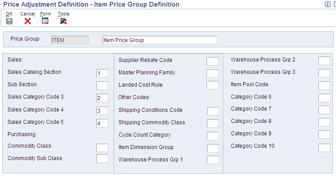Select the Item Price Group description field
Screen dimensions: 336x176
(x=160, y=40)
